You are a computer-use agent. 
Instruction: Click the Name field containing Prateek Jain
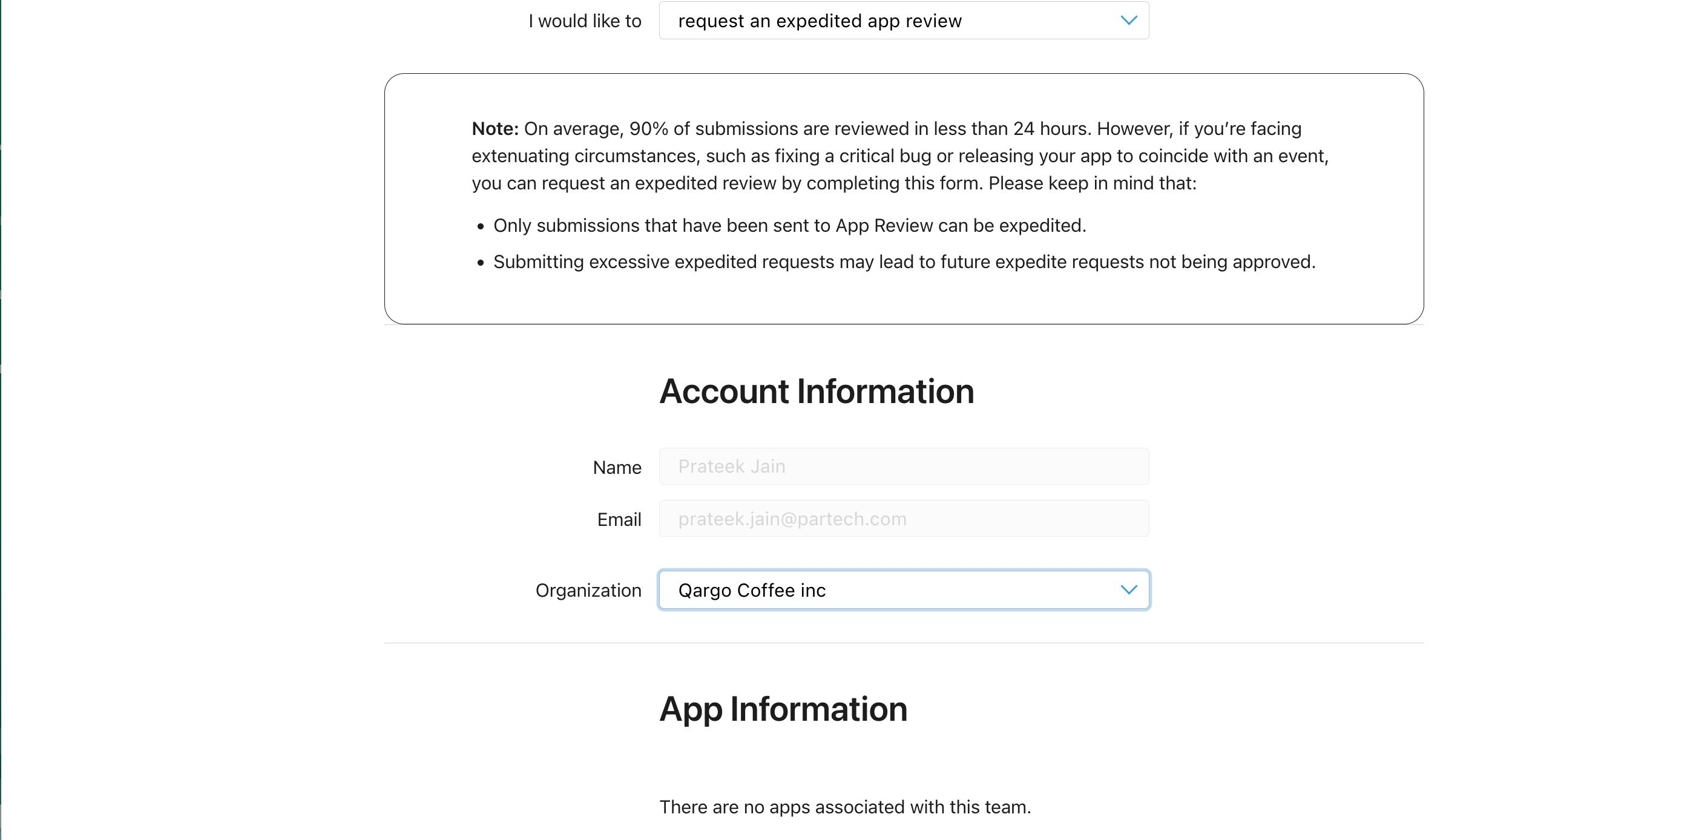coord(903,467)
